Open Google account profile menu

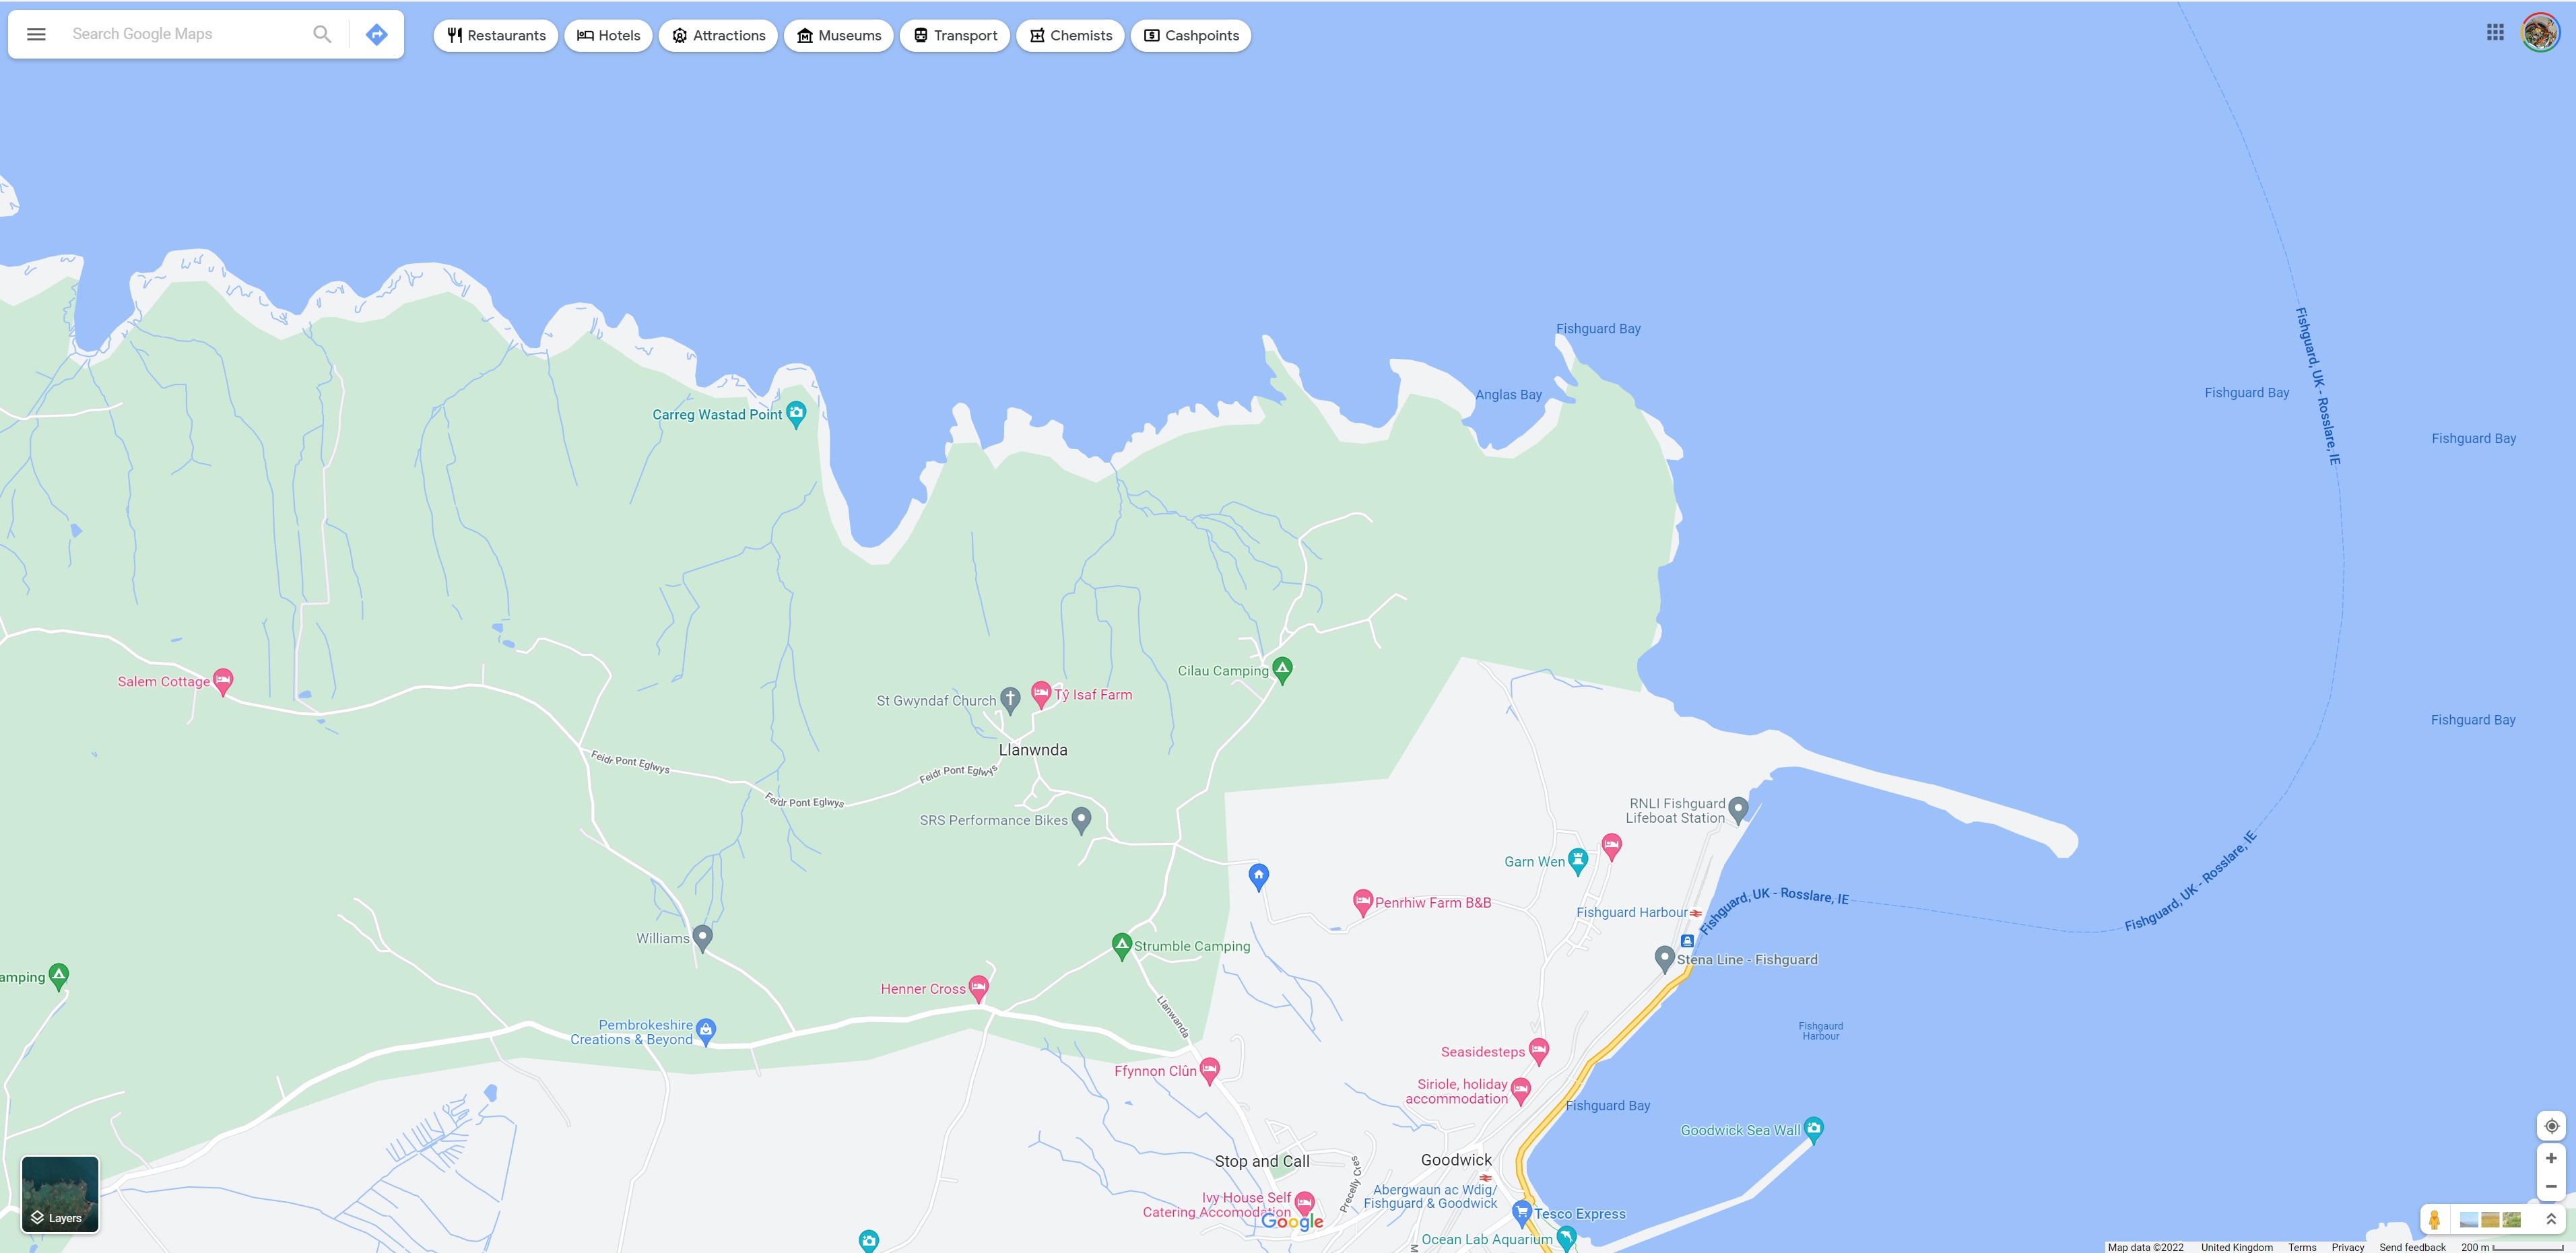coord(2540,32)
